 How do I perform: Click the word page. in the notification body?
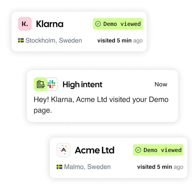click(x=43, y=111)
